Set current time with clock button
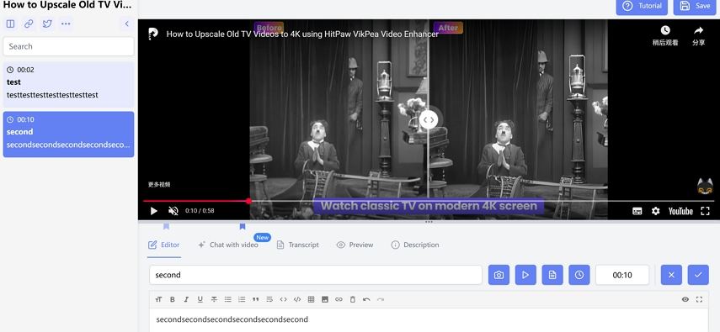The height and width of the screenshot is (332, 720). 579,275
